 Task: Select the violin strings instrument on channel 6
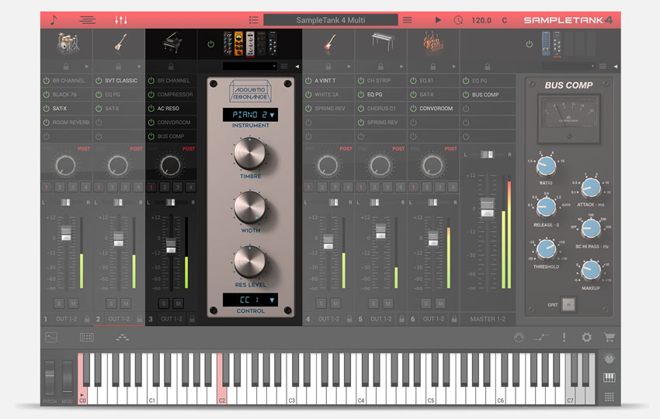[x=433, y=44]
